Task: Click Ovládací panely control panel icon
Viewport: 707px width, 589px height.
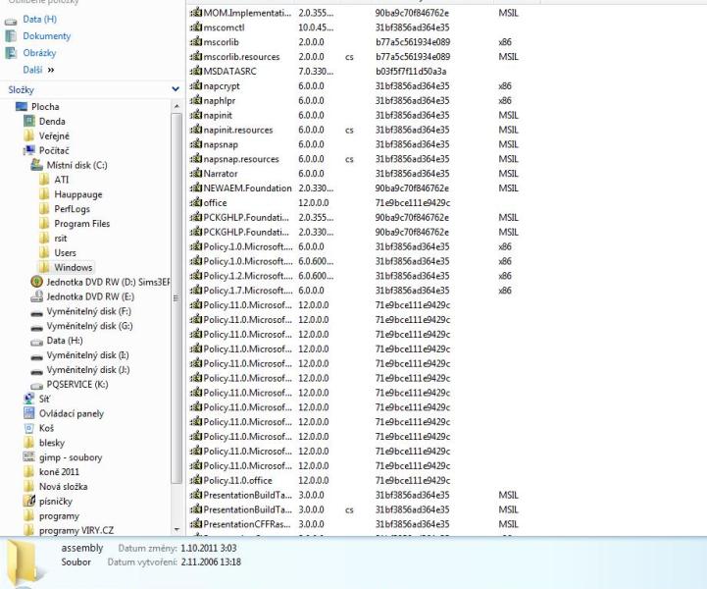Action: [29, 413]
